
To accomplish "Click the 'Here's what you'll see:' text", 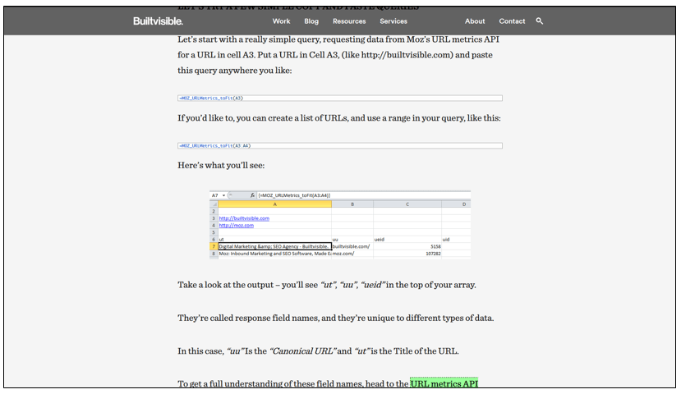I will (221, 165).
